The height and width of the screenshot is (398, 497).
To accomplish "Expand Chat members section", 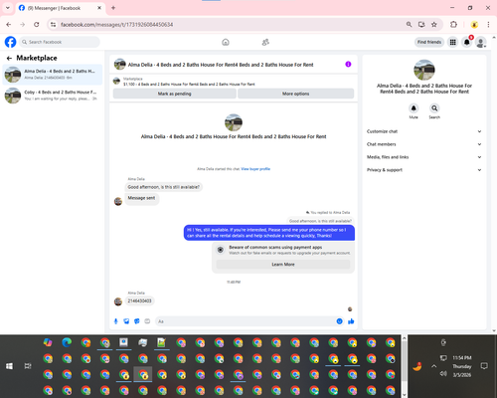I will [x=423, y=144].
